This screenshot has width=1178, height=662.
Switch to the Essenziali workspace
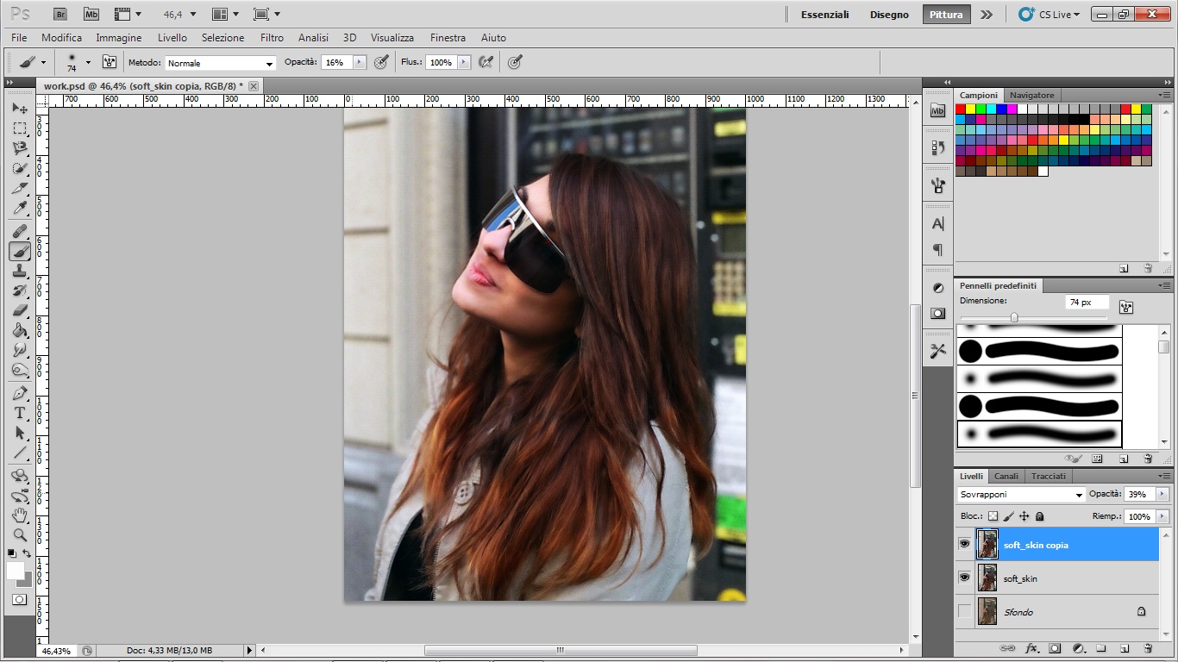(x=824, y=15)
